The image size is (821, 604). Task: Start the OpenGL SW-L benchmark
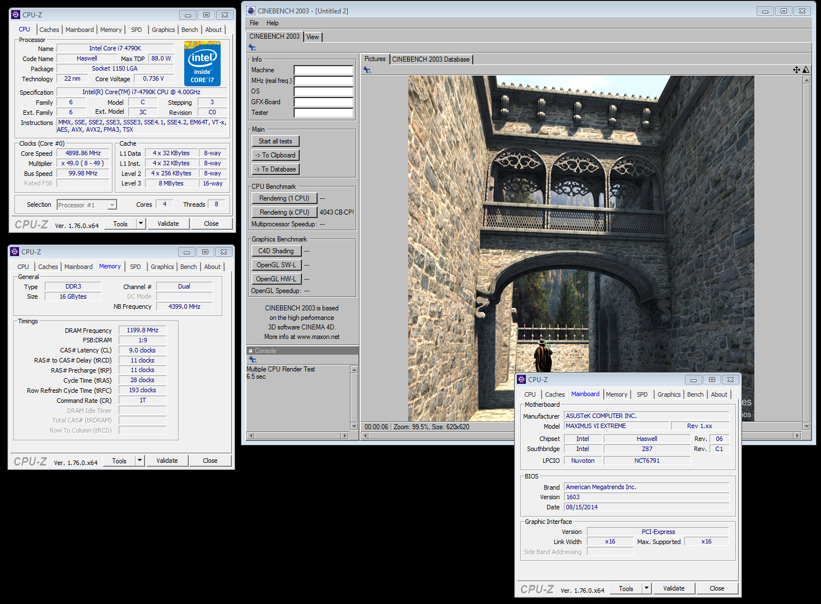276,265
